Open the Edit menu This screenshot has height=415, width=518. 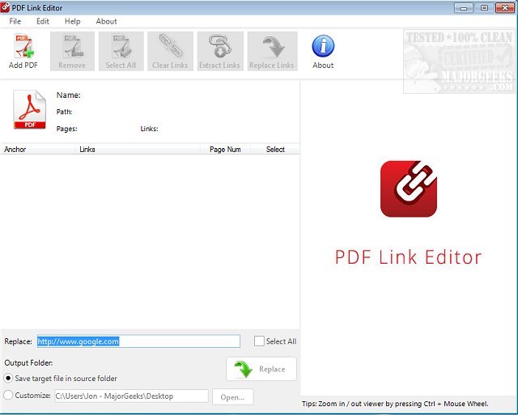[43, 21]
